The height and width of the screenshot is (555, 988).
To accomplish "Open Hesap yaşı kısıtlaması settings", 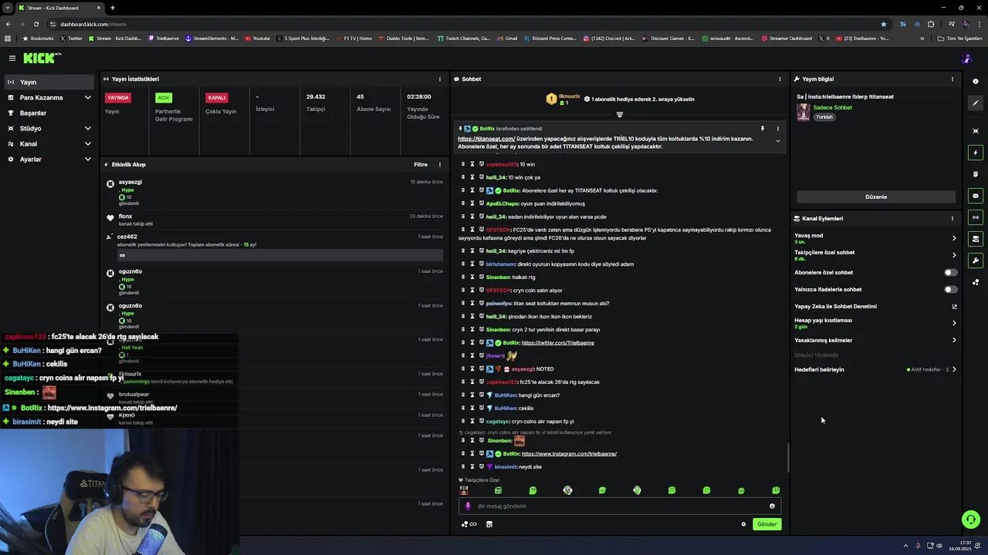I will (x=876, y=323).
